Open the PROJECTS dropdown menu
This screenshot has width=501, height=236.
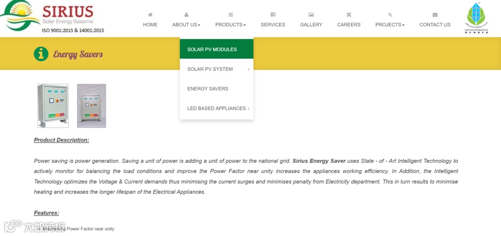pos(390,25)
